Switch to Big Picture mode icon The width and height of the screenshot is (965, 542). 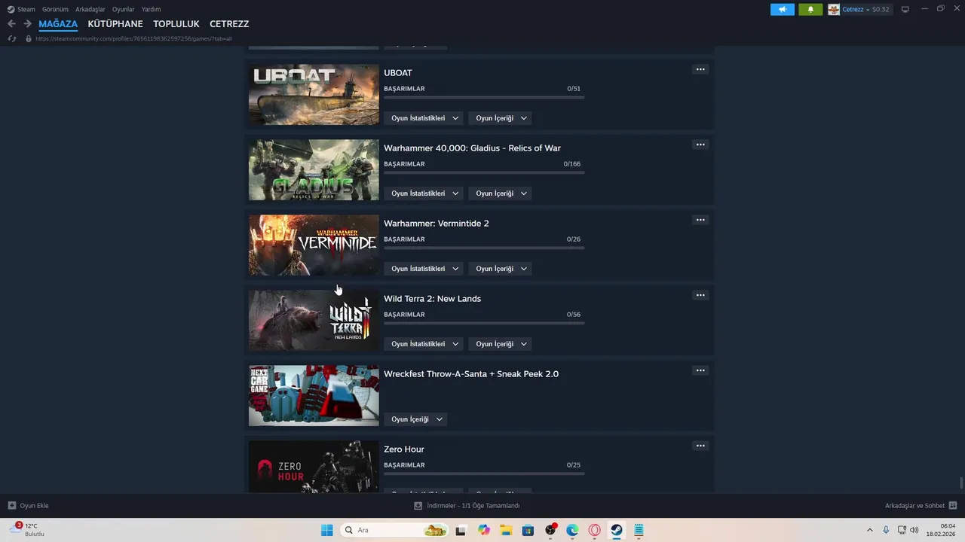905,9
